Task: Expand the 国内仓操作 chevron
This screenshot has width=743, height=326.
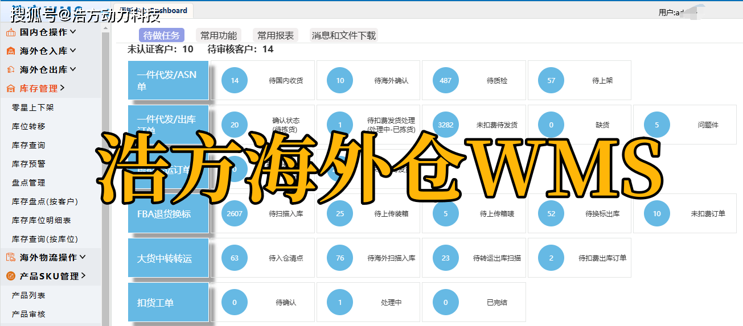Action: 72,32
